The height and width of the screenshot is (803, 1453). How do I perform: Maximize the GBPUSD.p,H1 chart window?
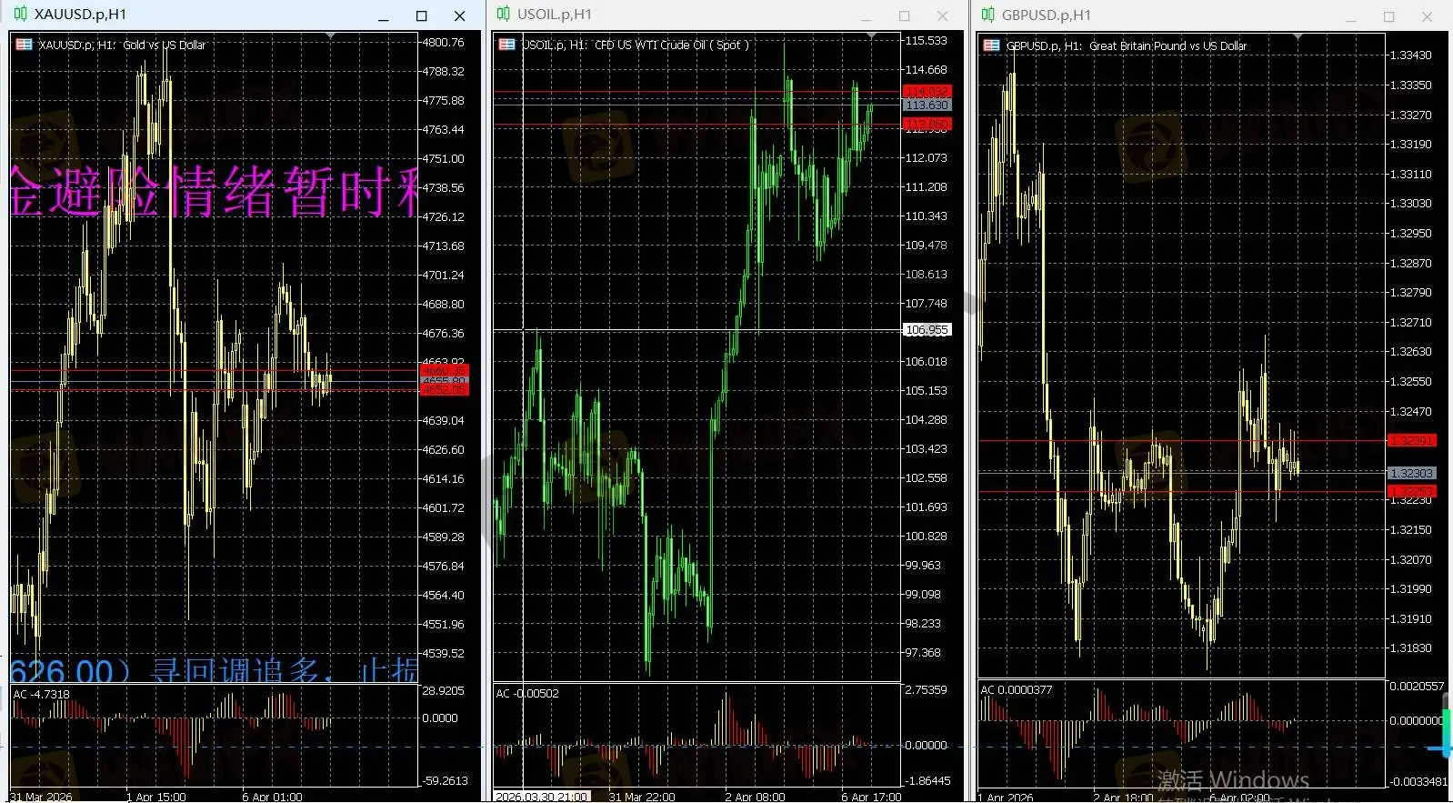tap(1388, 16)
